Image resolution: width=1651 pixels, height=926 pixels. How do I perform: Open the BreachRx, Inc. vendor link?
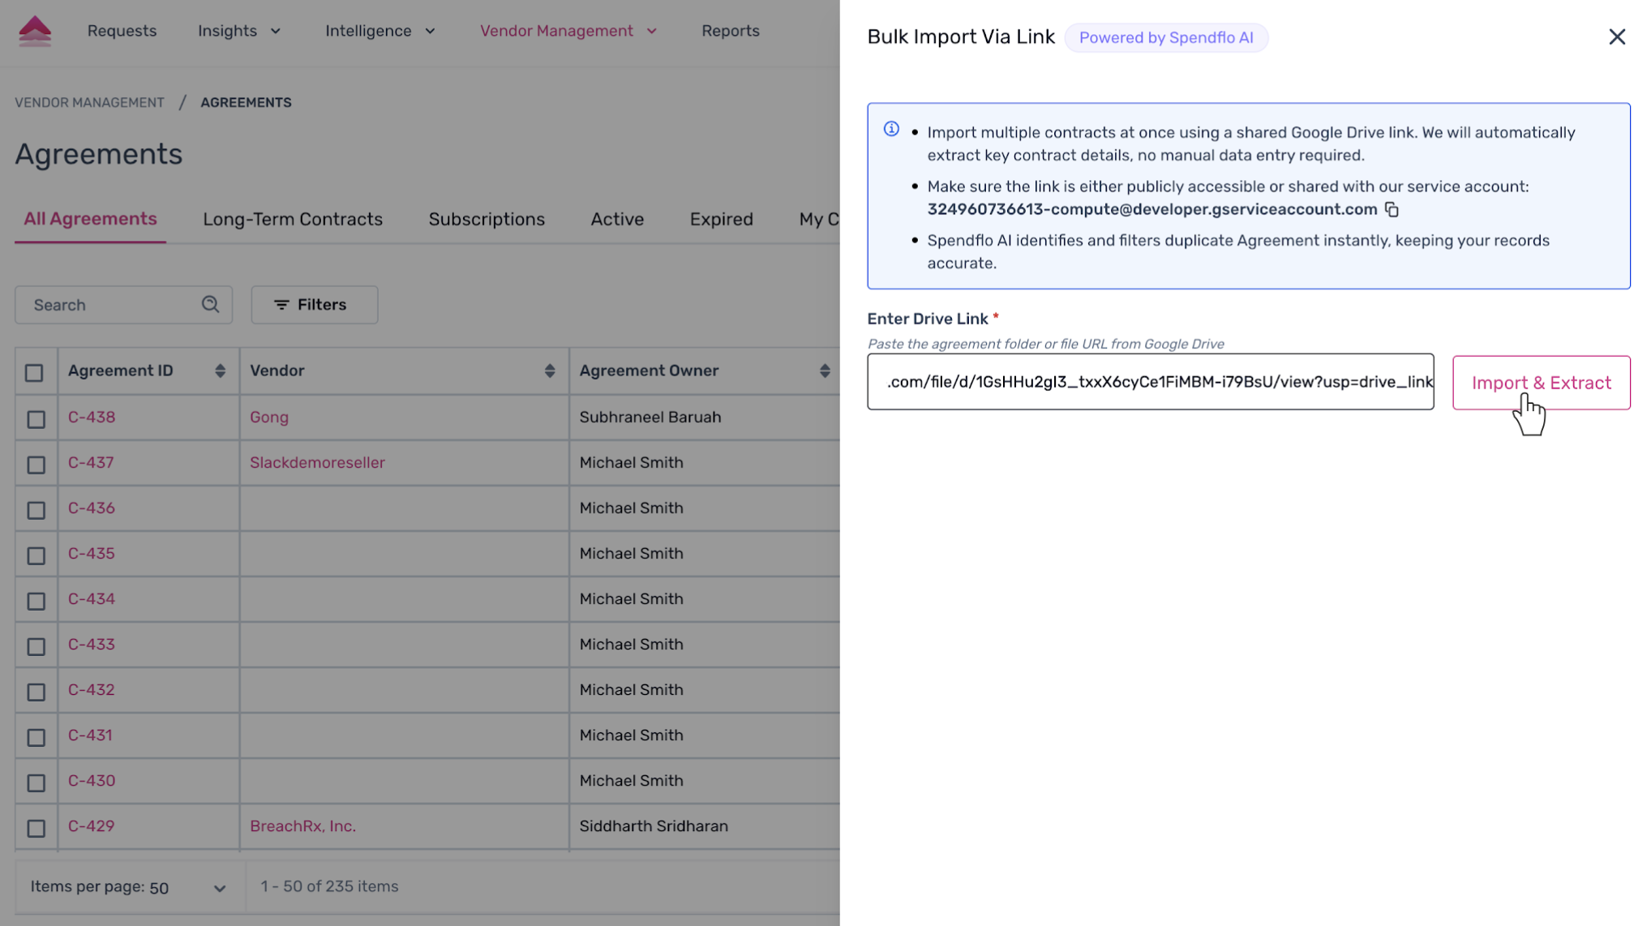coord(302,825)
